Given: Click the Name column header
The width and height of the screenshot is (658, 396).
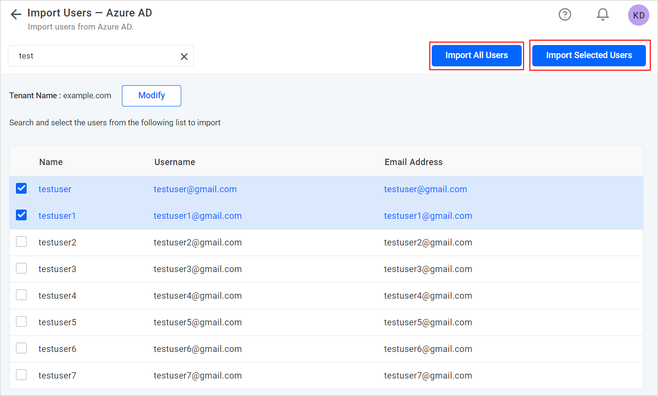Looking at the screenshot, I should [x=51, y=162].
